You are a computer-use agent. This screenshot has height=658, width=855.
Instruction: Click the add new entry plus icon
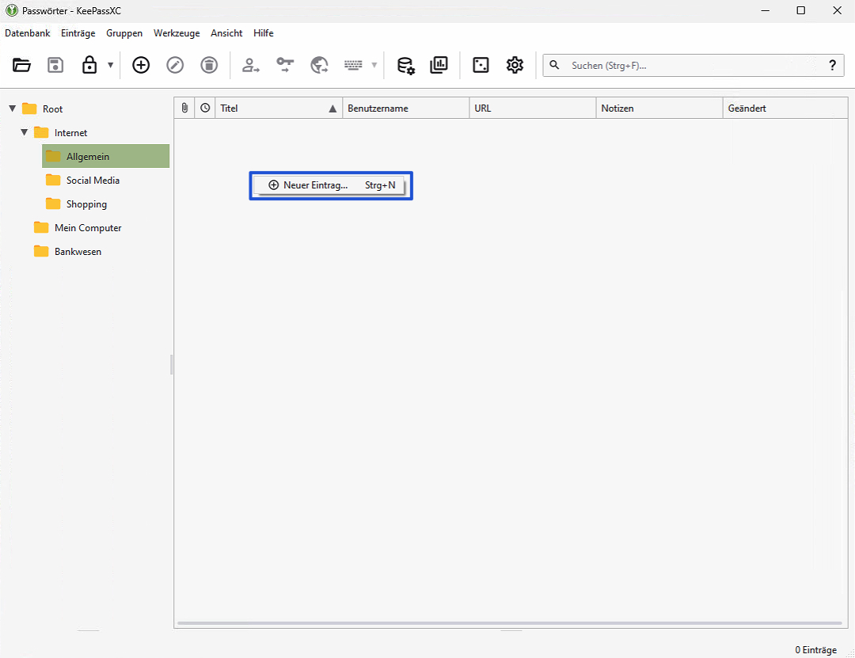point(141,66)
